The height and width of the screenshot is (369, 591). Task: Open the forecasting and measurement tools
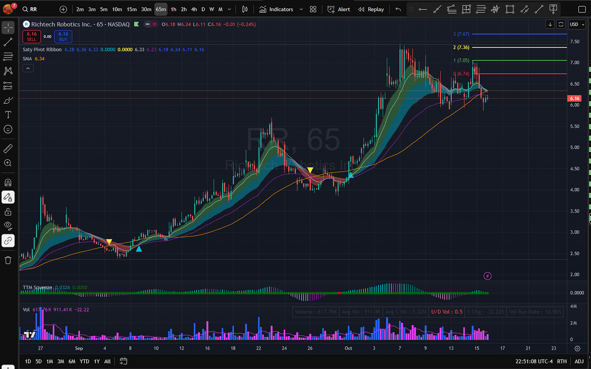click(x=8, y=86)
